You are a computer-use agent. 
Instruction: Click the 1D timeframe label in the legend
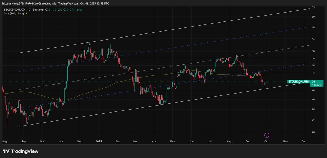point(28,10)
